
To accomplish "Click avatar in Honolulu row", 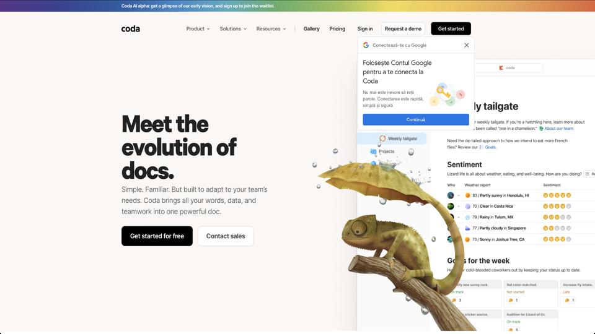I will 451,195.
